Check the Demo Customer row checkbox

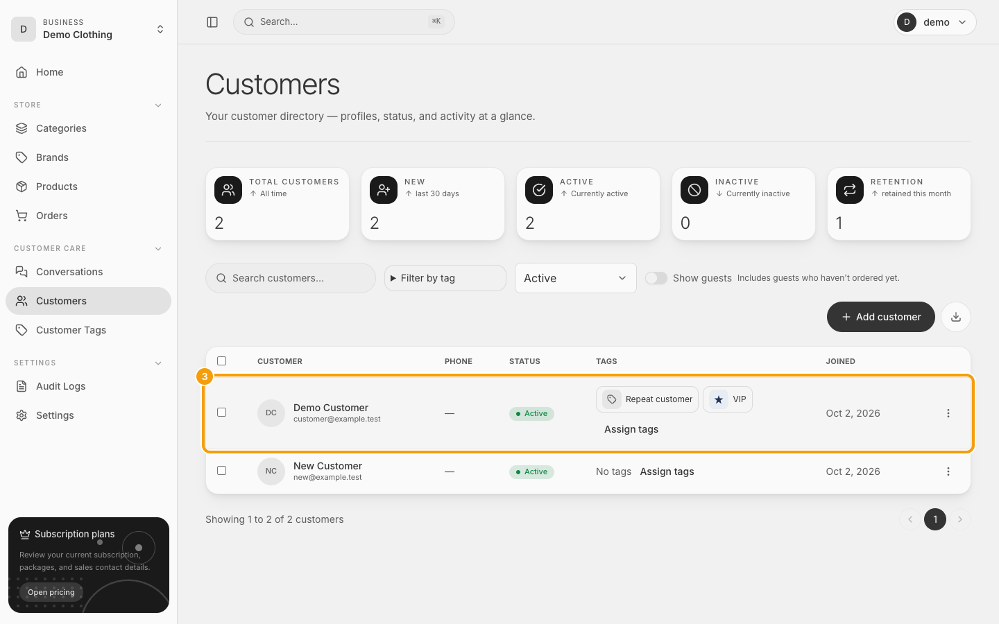[x=222, y=412]
